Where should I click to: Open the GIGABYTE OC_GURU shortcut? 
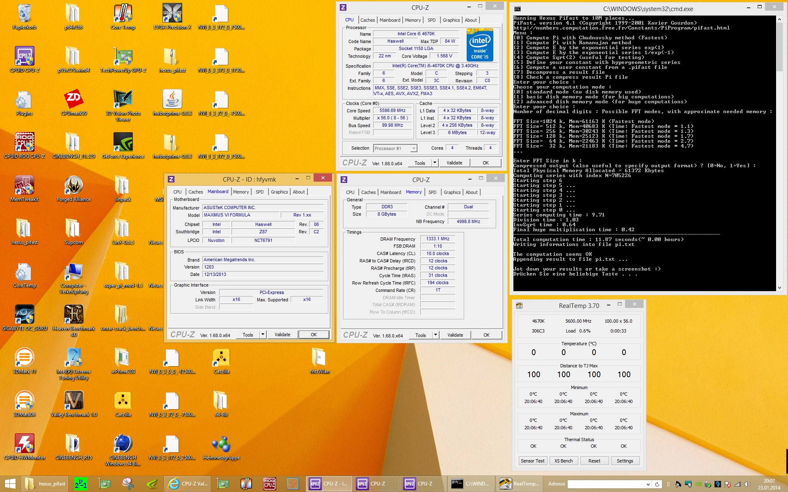24,318
